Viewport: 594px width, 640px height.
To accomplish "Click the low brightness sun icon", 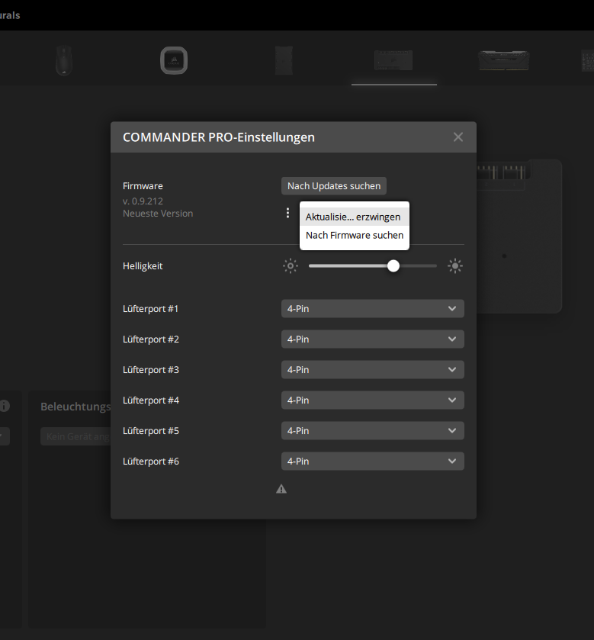I will pyautogui.click(x=291, y=266).
